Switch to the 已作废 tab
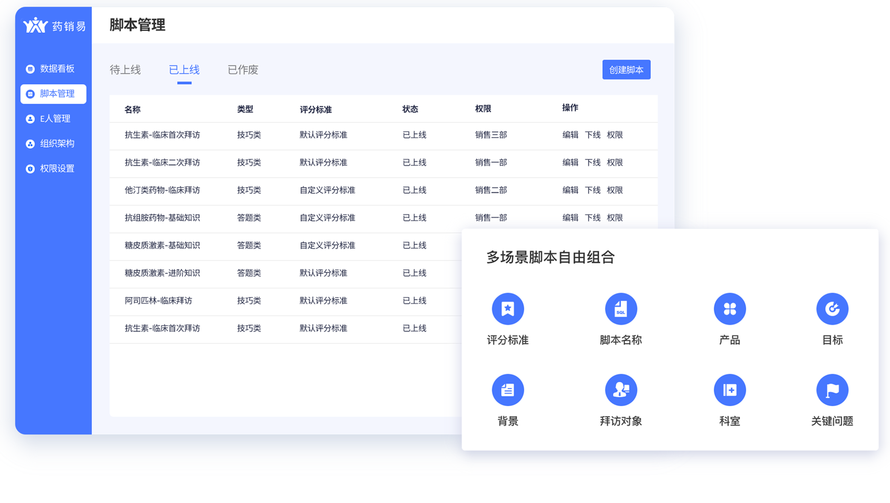The height and width of the screenshot is (503, 890). click(243, 70)
